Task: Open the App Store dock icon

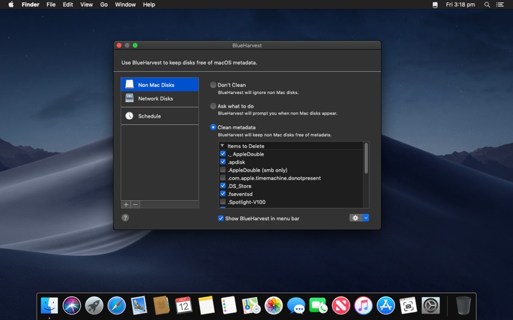Action: (x=385, y=305)
